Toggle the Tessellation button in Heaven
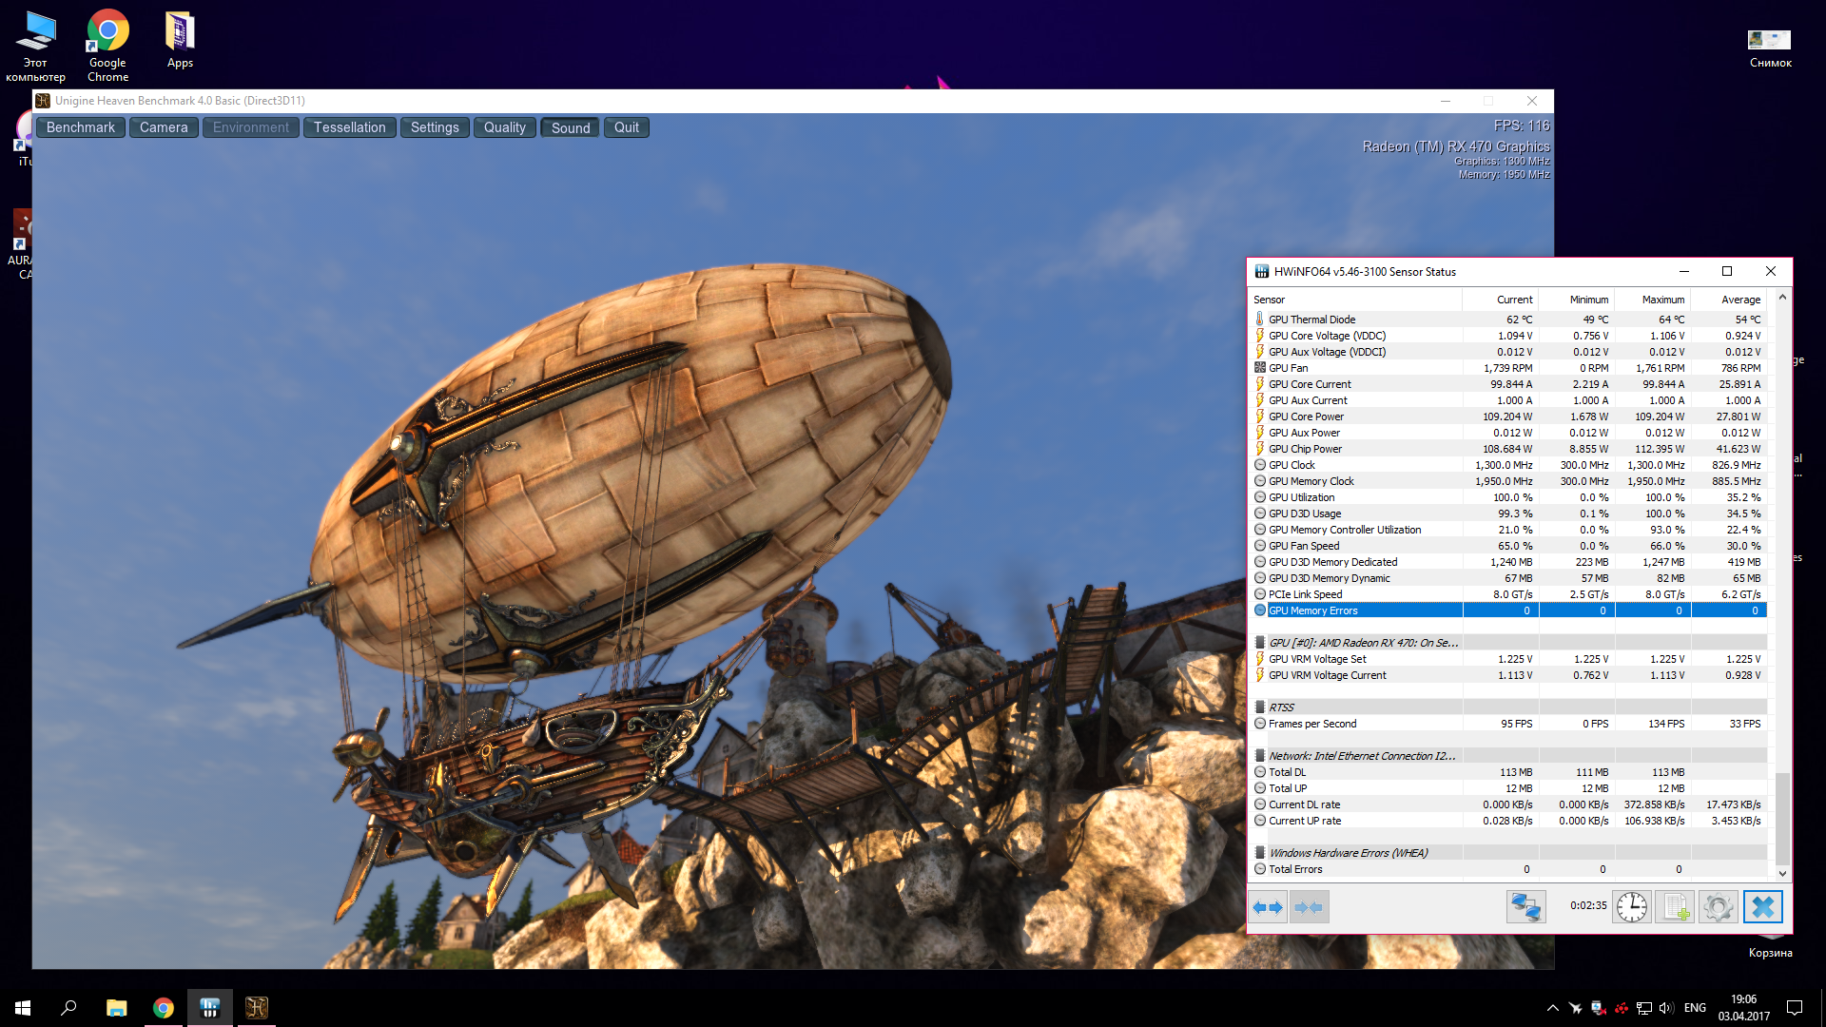Screen dimensions: 1826x1027 349,127
